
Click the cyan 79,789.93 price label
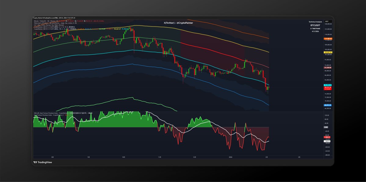coord(328,85)
